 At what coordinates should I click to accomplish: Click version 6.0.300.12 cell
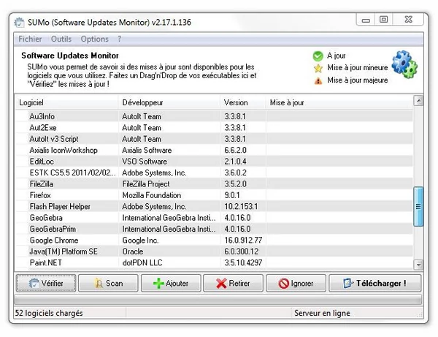pyautogui.click(x=242, y=251)
